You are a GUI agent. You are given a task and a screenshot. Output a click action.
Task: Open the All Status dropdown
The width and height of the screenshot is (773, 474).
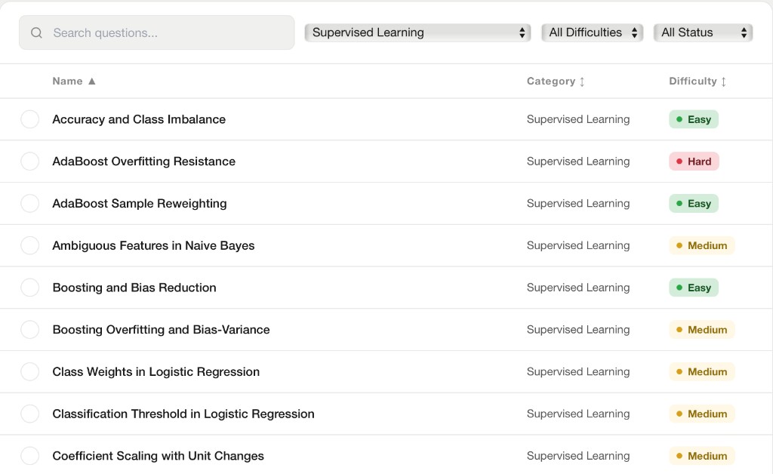click(x=703, y=32)
